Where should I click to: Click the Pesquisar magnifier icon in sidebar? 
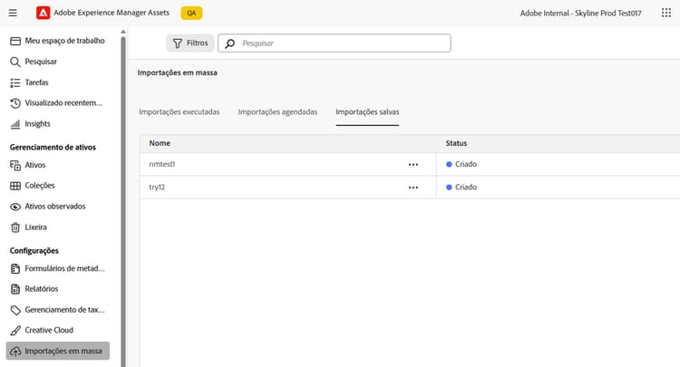pos(15,62)
